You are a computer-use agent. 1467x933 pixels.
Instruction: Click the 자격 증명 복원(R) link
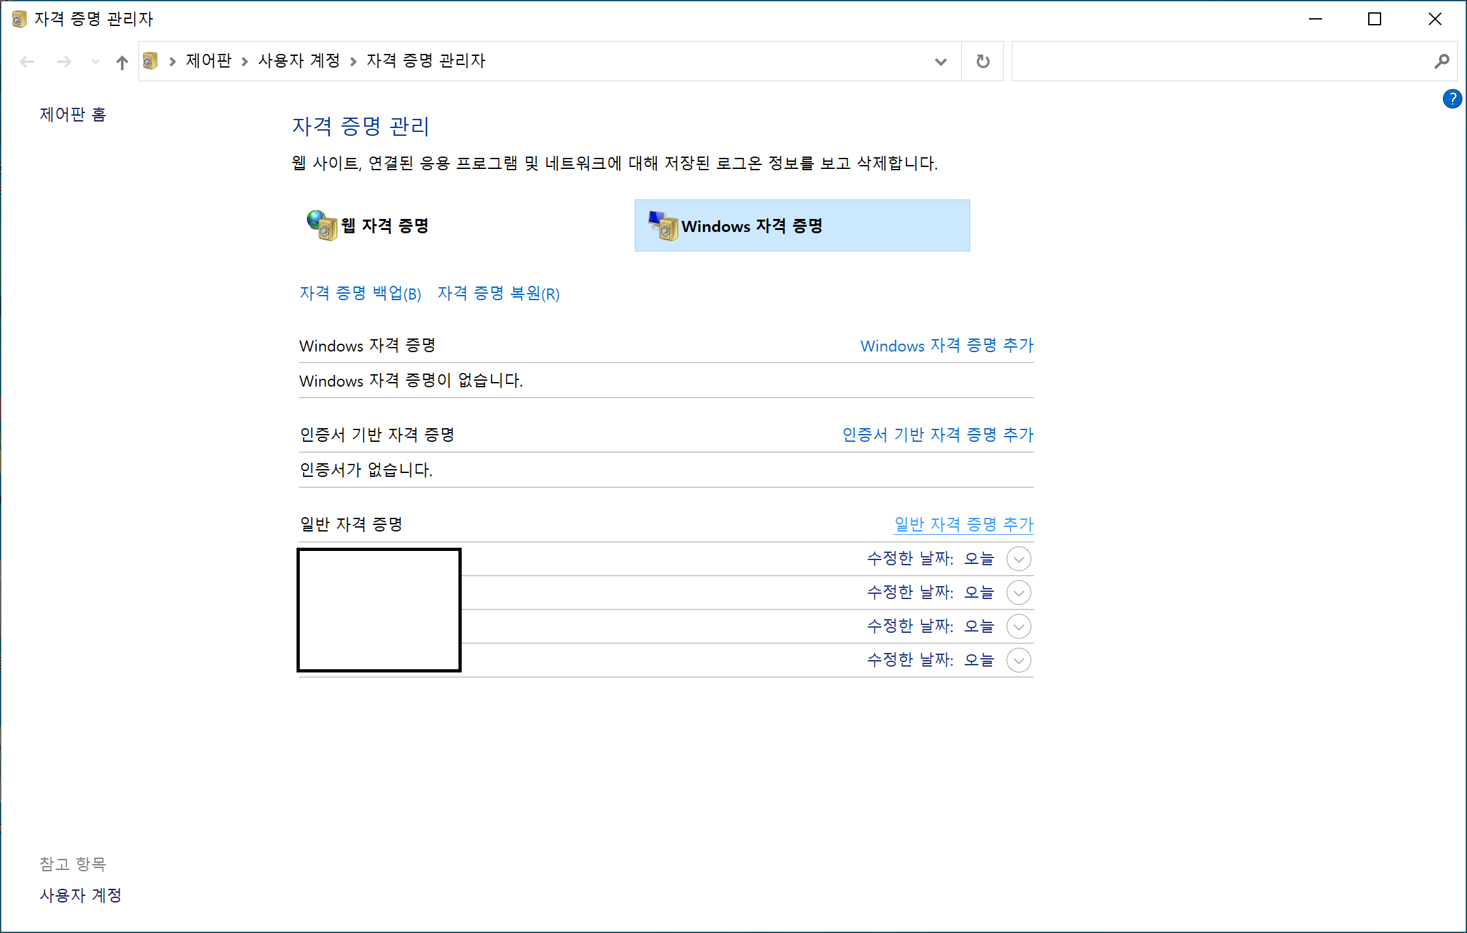click(x=498, y=294)
